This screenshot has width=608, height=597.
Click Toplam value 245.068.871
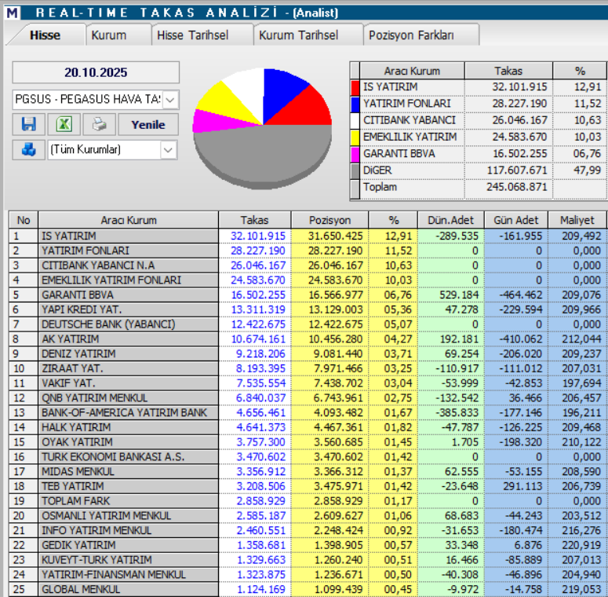point(516,187)
